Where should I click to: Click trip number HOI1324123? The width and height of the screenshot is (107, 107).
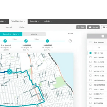(98, 53)
